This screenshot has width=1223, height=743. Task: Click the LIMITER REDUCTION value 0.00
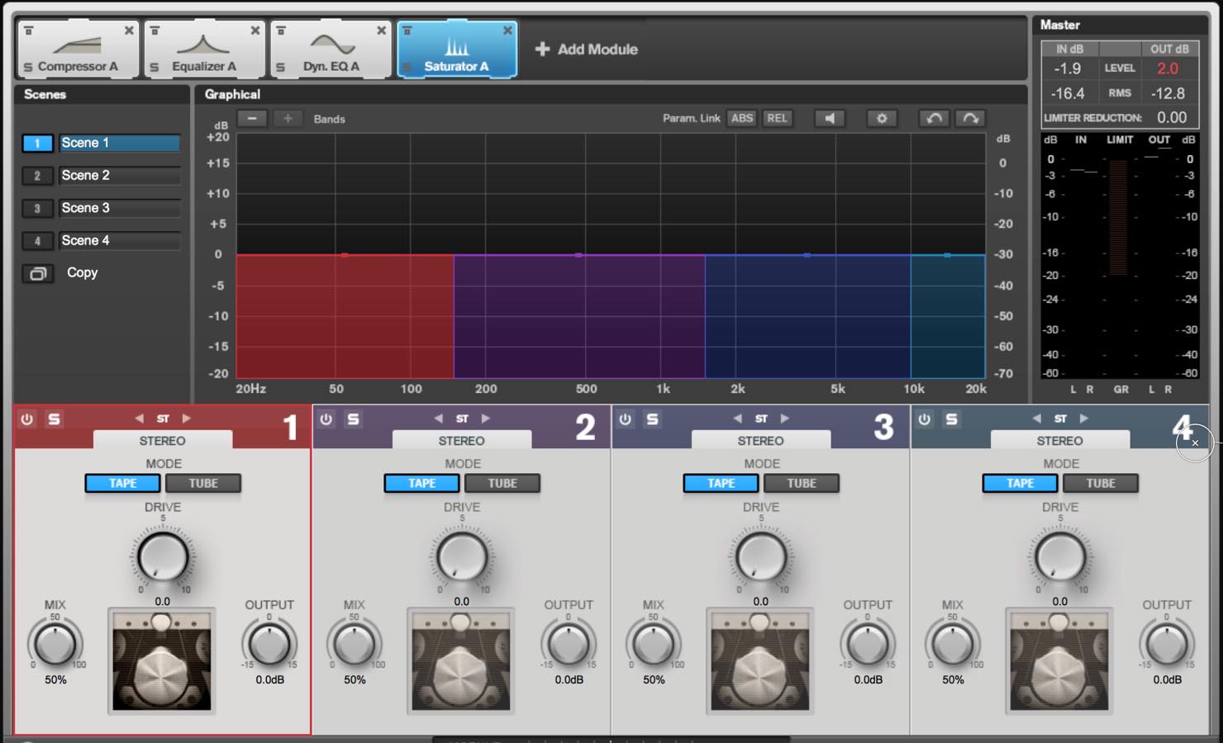pos(1172,117)
